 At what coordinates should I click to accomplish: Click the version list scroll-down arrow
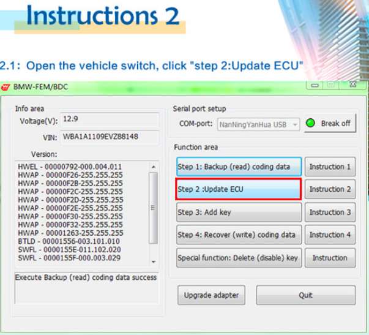154,262
